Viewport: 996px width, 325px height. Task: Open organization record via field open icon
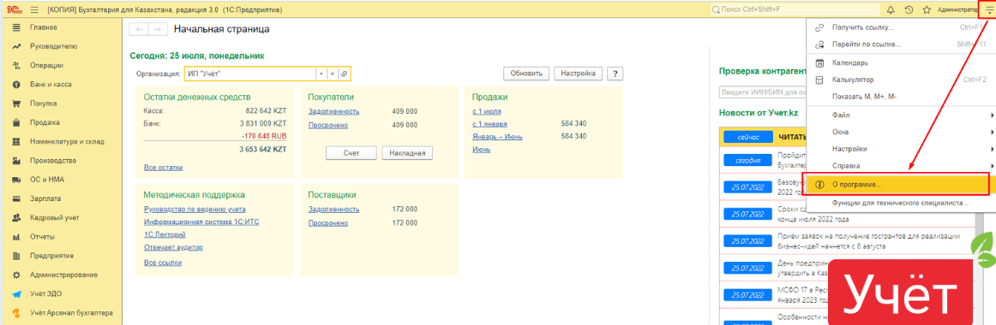click(x=344, y=74)
